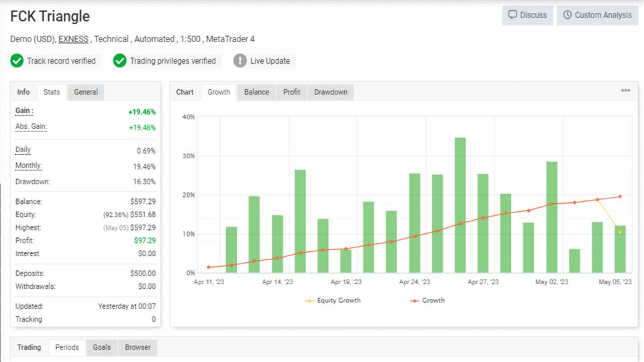Image resolution: width=644 pixels, height=362 pixels.
Task: Select the Stats tab
Action: click(x=52, y=92)
